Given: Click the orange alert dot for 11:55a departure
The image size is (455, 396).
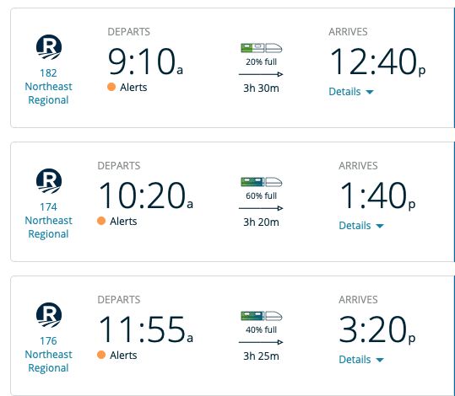Looking at the screenshot, I should (x=101, y=355).
